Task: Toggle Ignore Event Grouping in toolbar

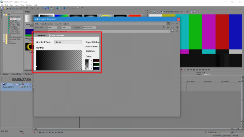Action: click(60, 8)
